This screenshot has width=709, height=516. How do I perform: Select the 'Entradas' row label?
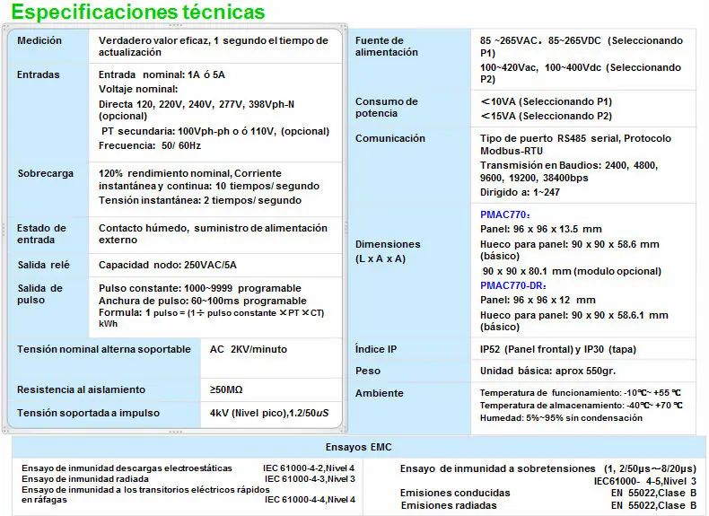[x=38, y=74]
